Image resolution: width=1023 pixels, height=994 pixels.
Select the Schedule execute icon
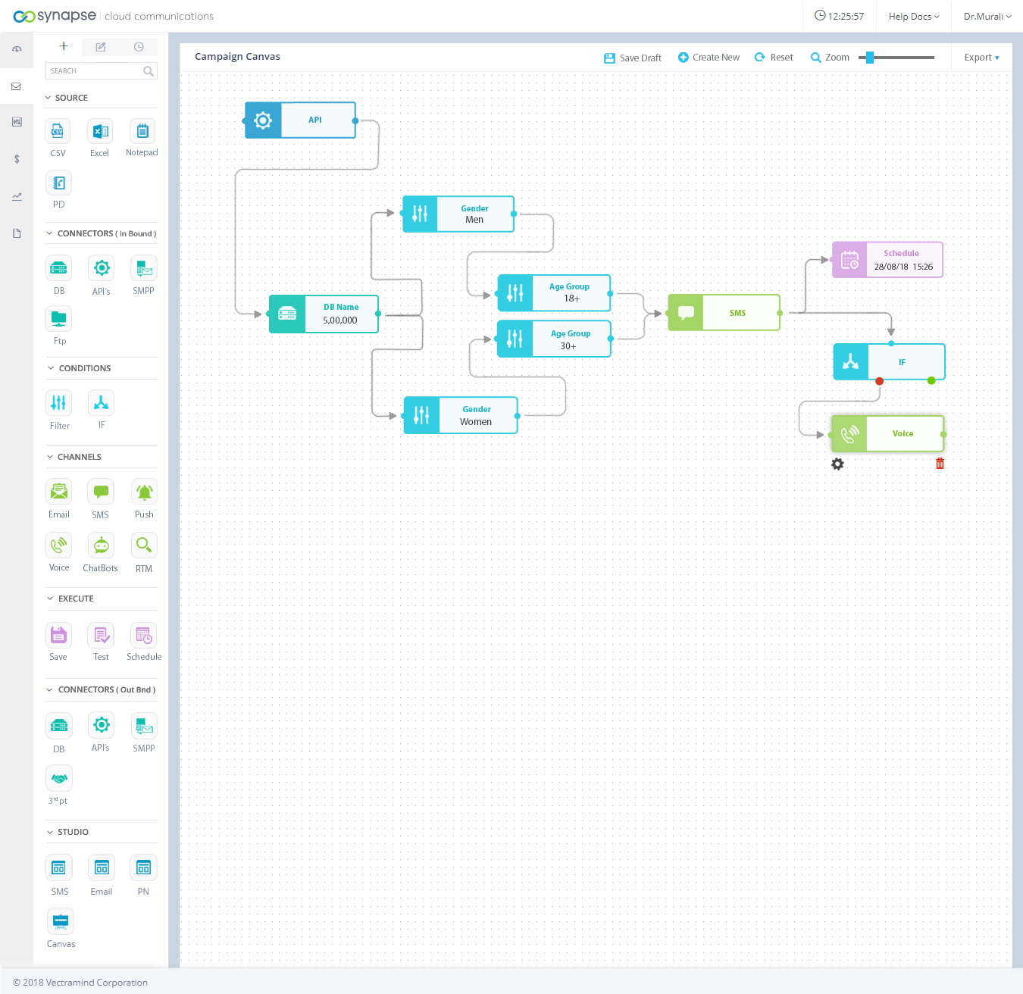[144, 636]
